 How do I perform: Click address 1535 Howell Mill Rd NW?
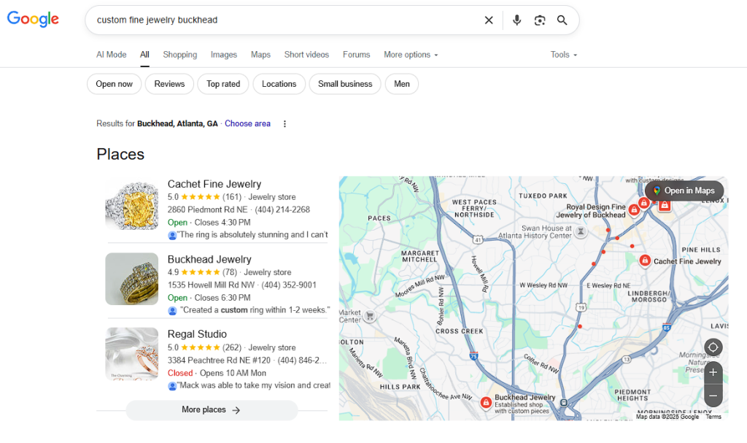(x=211, y=285)
